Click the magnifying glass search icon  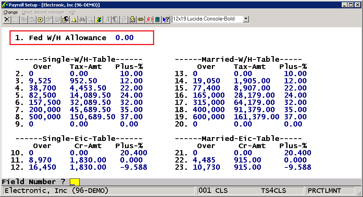tap(90, 19)
